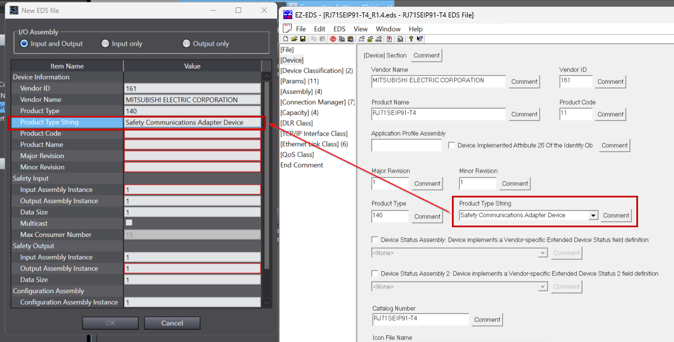674x342 pixels.
Task: Select [Params] (11) section in tree
Action: tap(300, 81)
